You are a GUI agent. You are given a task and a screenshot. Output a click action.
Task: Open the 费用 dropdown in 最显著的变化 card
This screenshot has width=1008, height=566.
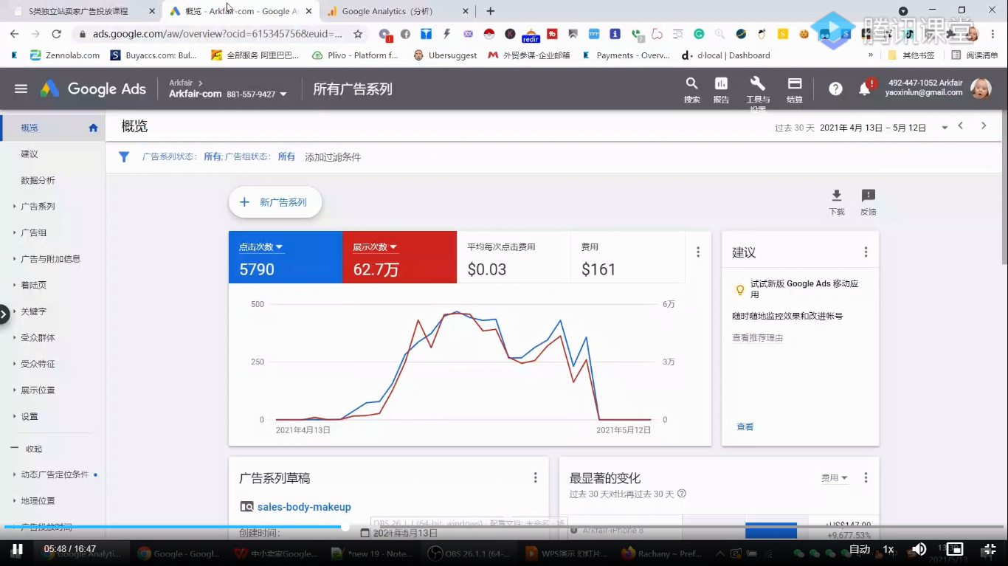(x=834, y=477)
